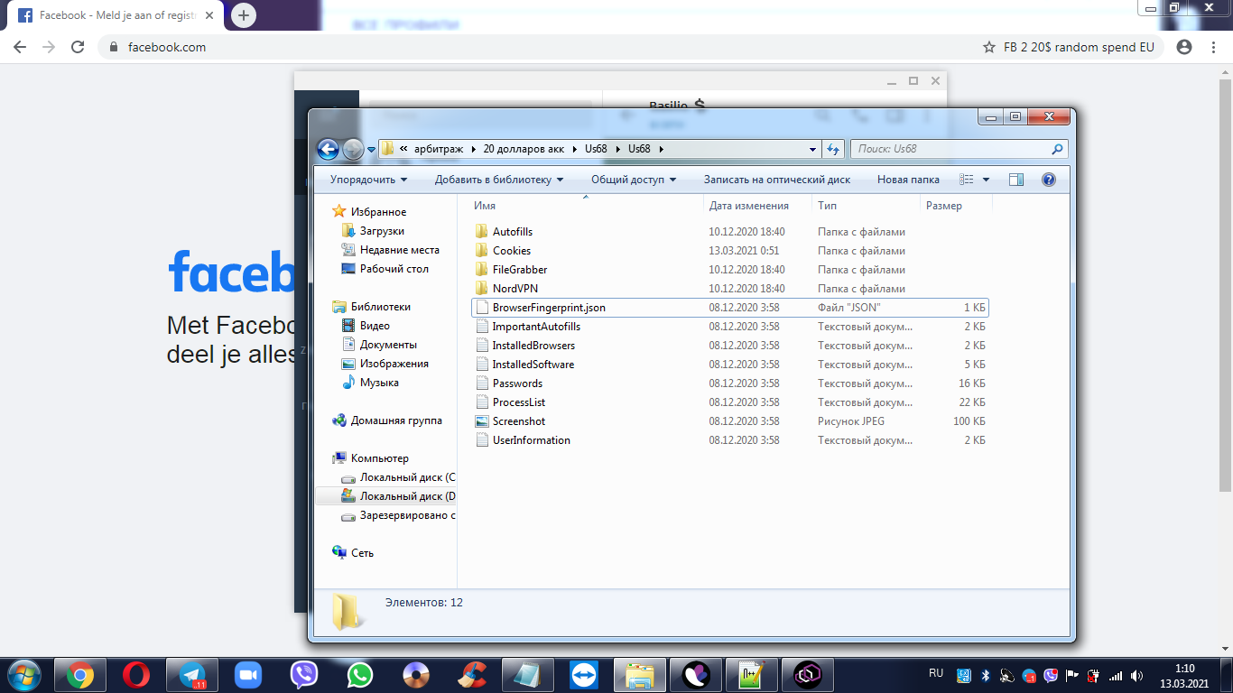Click the Поиск: Us68 search field
The width and height of the screenshot is (1233, 693).
[x=959, y=149]
